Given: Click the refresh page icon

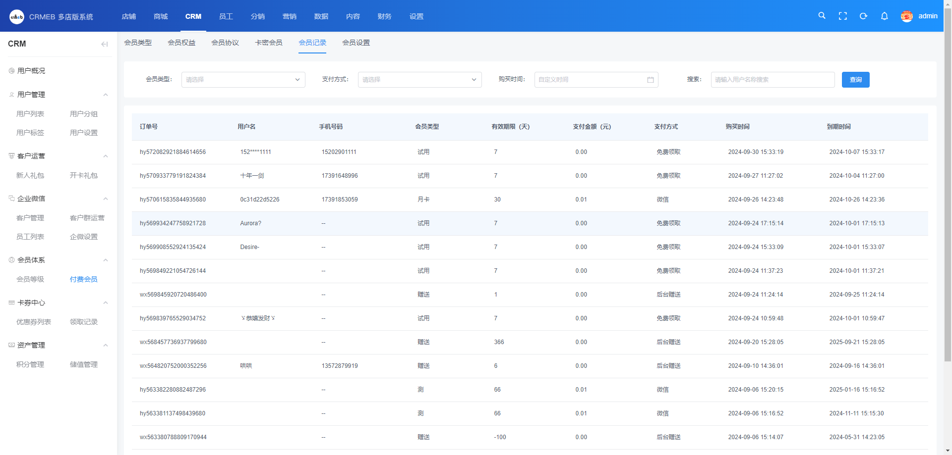Looking at the screenshot, I should point(863,16).
